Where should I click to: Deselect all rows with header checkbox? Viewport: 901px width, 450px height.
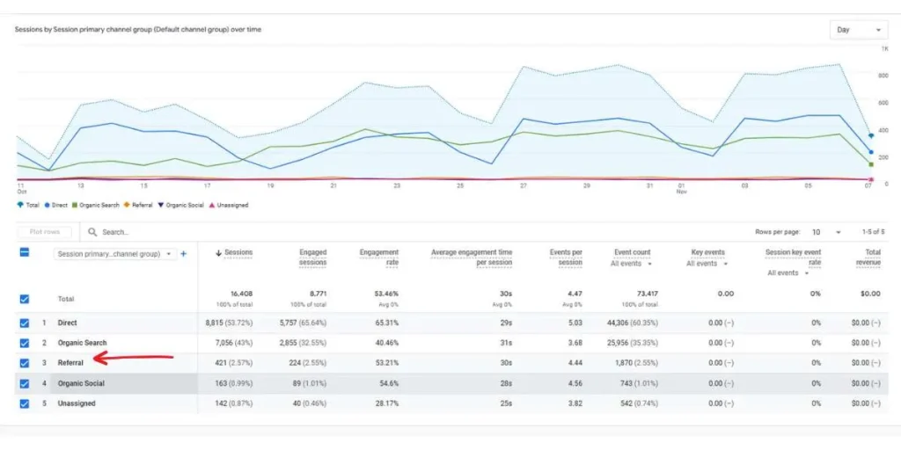tap(25, 252)
